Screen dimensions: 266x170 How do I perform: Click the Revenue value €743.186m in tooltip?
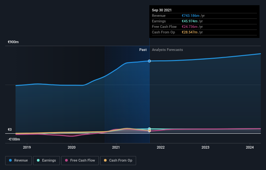pyautogui.click(x=191, y=16)
